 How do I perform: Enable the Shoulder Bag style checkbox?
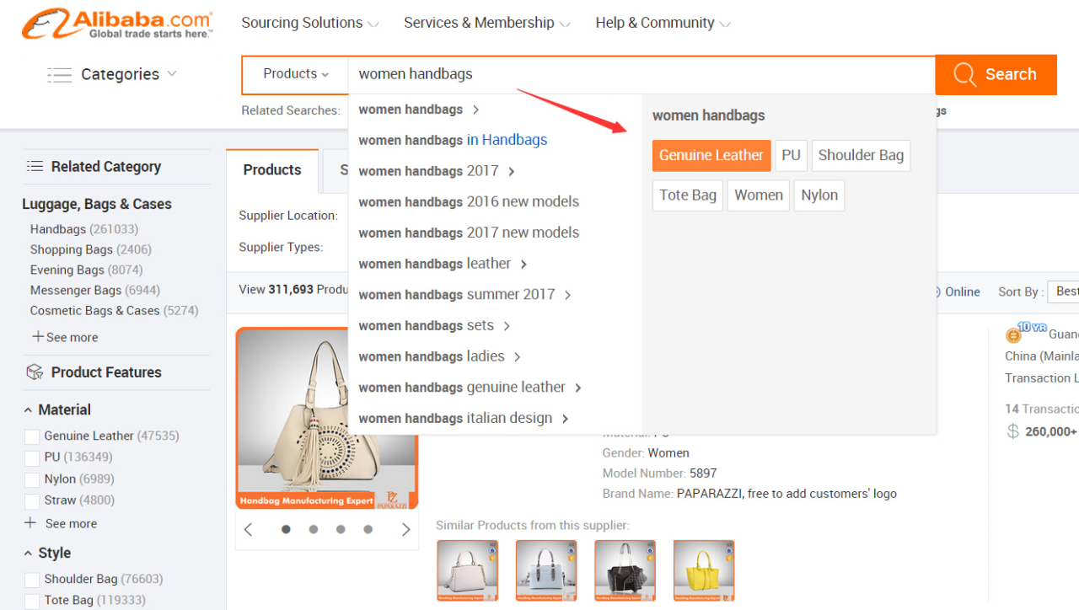[32, 580]
